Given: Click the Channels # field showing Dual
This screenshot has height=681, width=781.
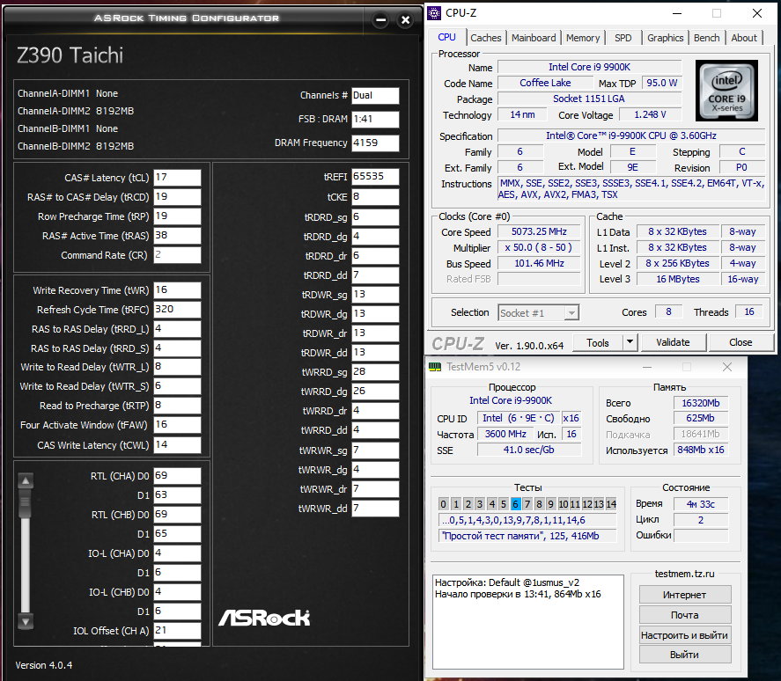Looking at the screenshot, I should pyautogui.click(x=376, y=96).
